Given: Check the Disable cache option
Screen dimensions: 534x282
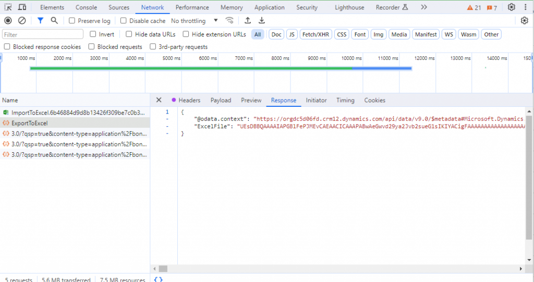Looking at the screenshot, I should (123, 21).
